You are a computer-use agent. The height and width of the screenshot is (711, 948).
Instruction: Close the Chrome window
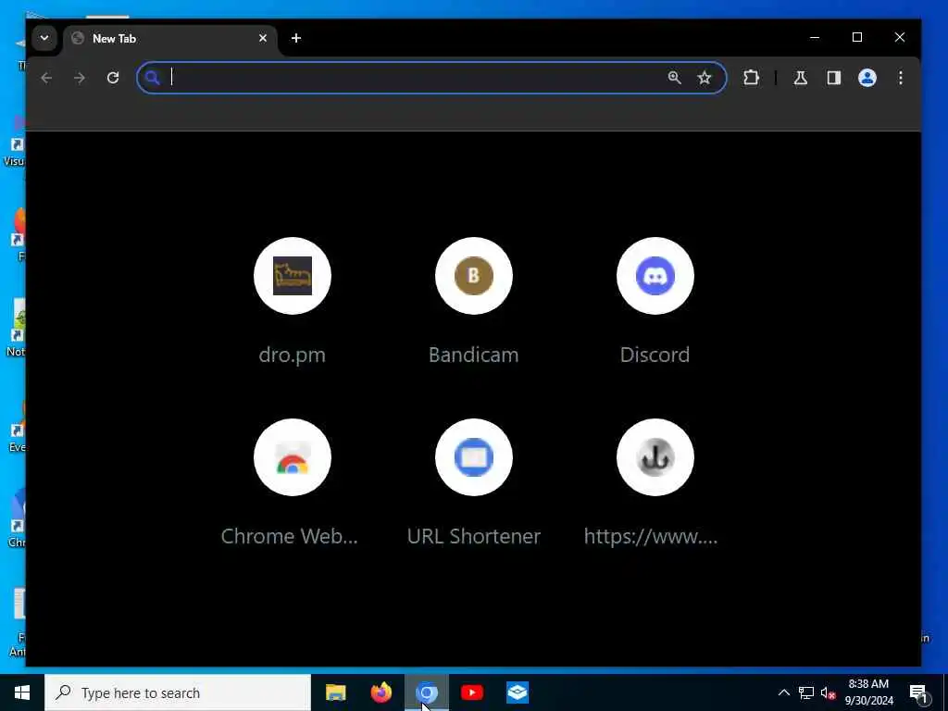pos(900,37)
